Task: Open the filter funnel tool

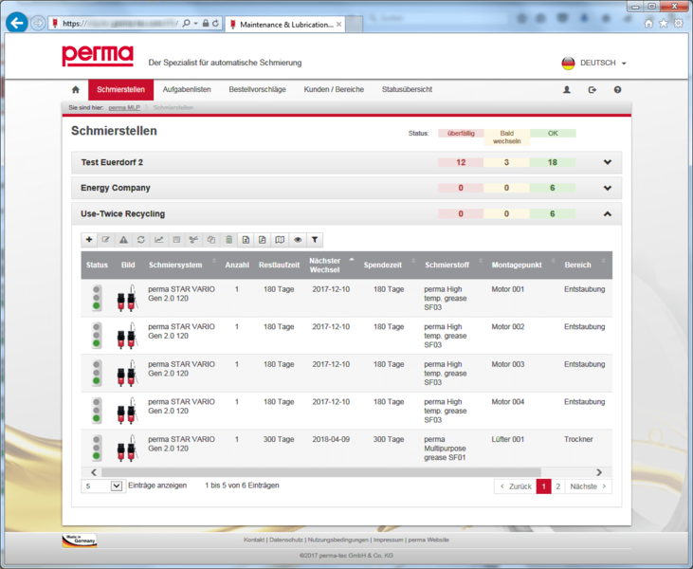Action: [x=315, y=240]
